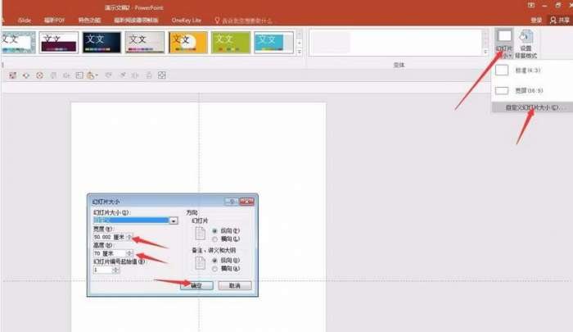This screenshot has height=332, width=573.
Task: Expand the theme gallery more arrow
Action: click(x=300, y=52)
